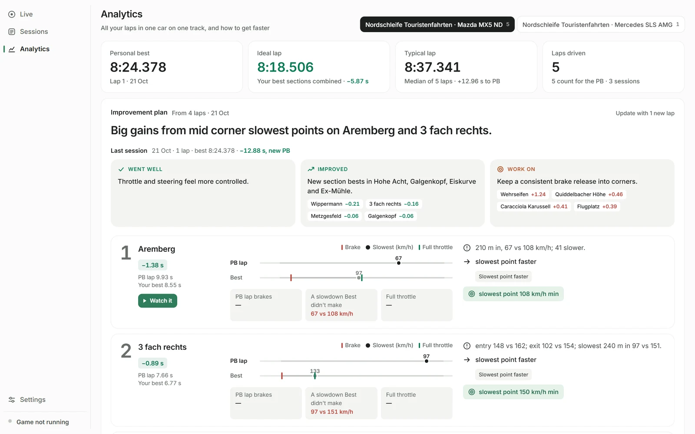The width and height of the screenshot is (695, 434).
Task: Click arrow icon in 3 fach rechts advice
Action: point(467,360)
